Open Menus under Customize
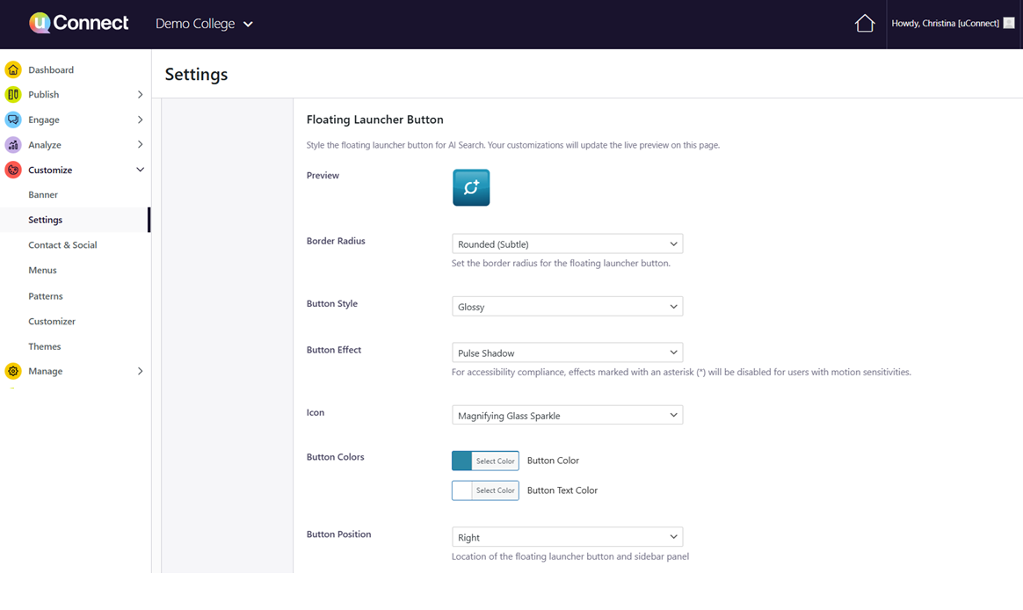Screen dimensions: 1023x610 pos(42,270)
